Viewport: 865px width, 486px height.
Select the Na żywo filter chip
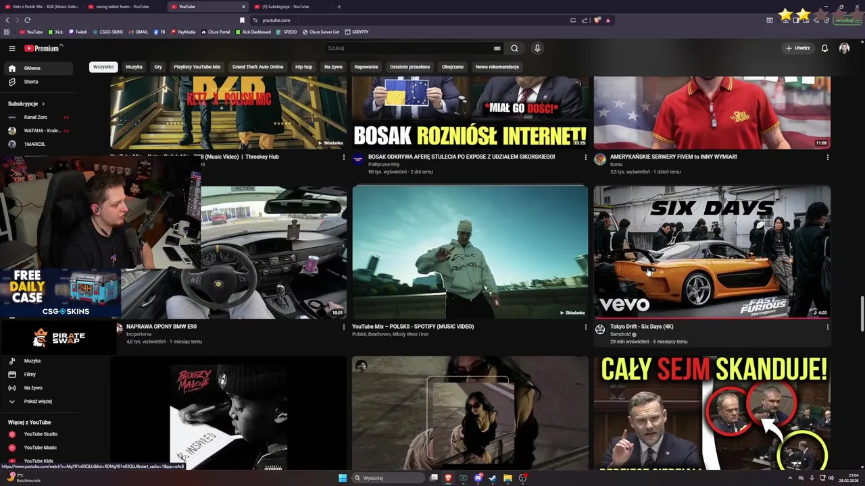click(333, 67)
